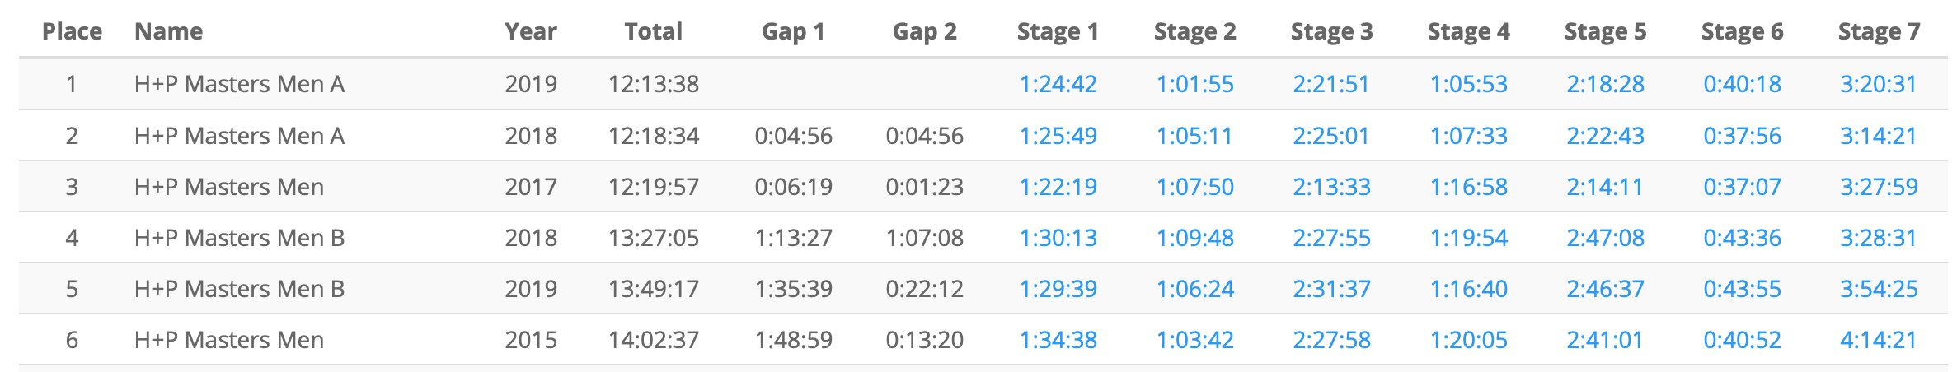Click Stage 7 time 3:14:21

1879,136
